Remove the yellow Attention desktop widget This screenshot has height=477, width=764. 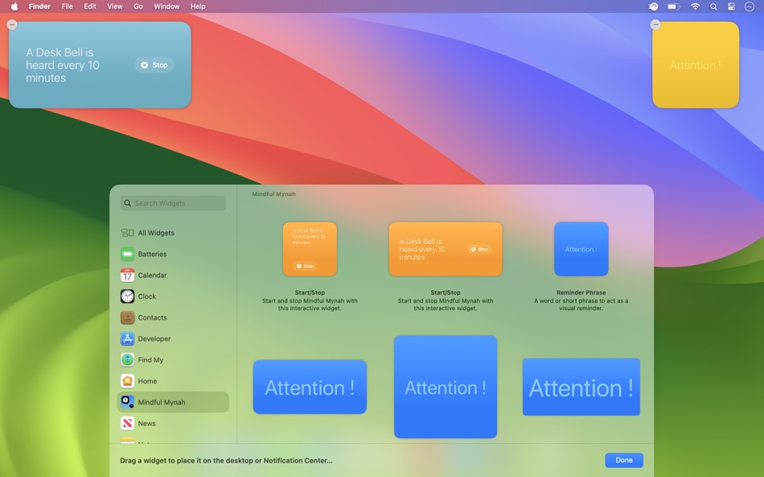655,24
